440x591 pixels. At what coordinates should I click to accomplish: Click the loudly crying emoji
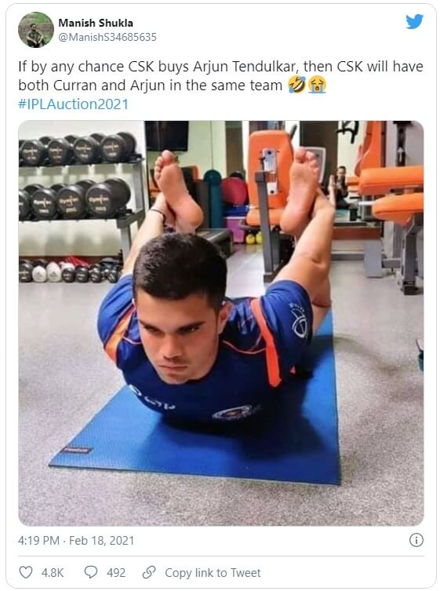coord(317,86)
